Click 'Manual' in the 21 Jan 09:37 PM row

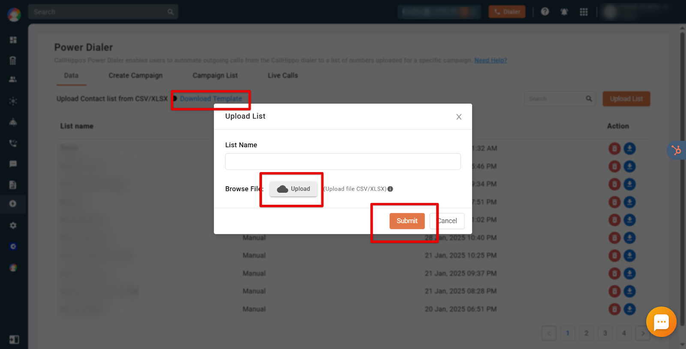click(254, 273)
